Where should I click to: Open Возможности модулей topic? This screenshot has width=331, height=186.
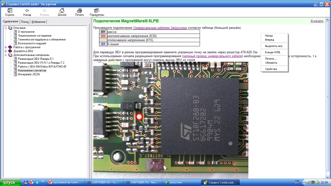32,43
